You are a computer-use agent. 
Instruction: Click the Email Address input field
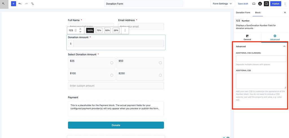141,26
